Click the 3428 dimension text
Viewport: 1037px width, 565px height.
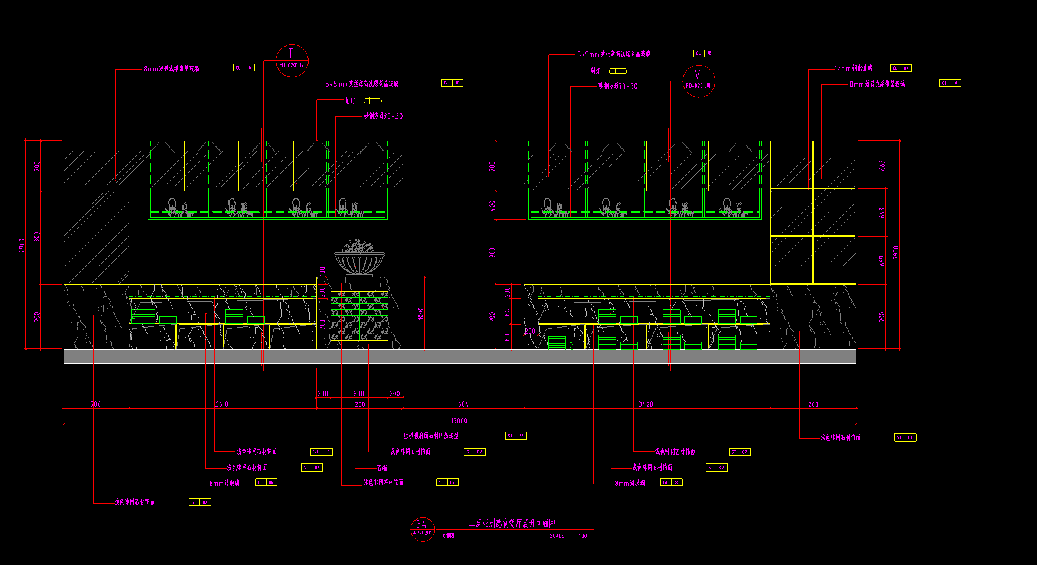(646, 404)
